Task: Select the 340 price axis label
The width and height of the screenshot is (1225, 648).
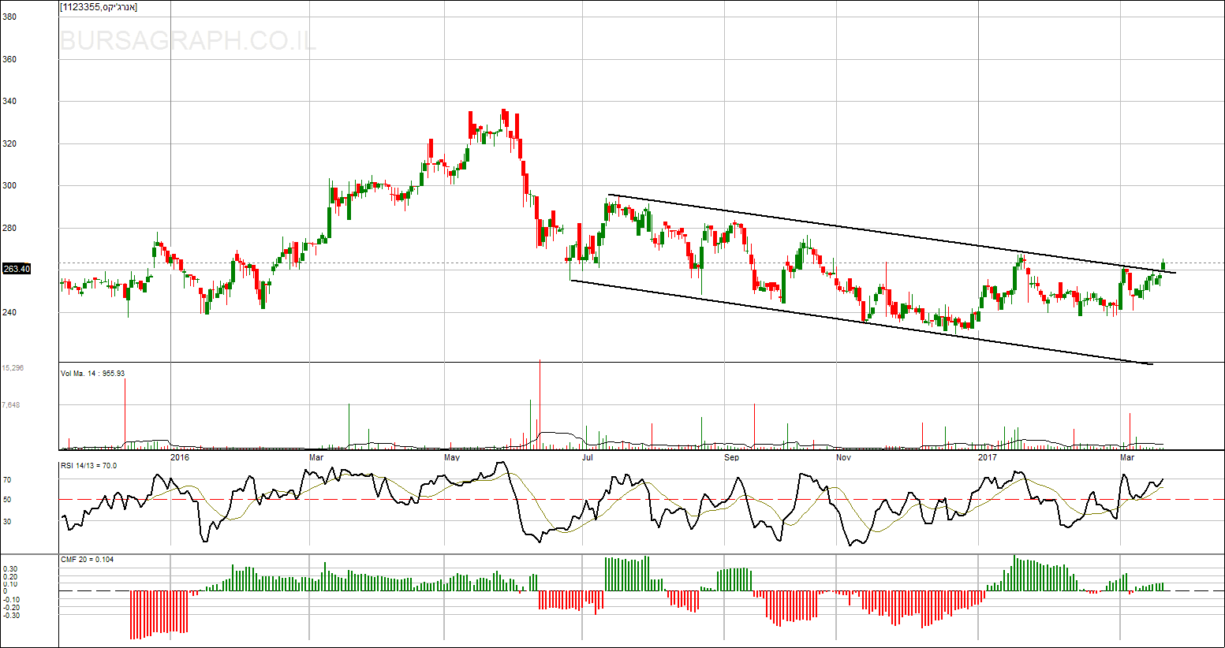Action: point(9,101)
